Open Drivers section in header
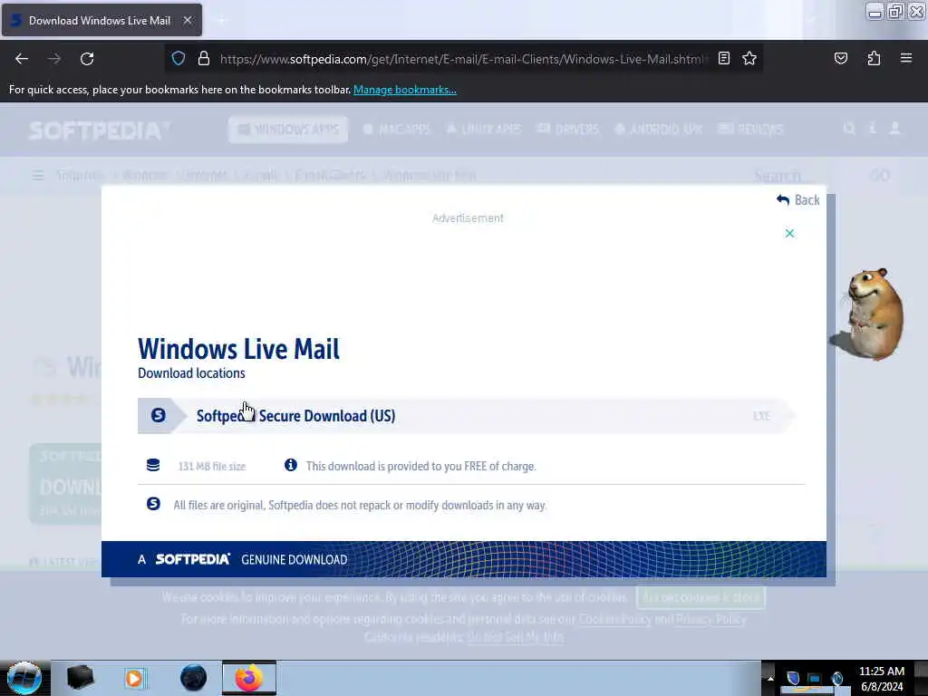The image size is (928, 696). [x=567, y=129]
